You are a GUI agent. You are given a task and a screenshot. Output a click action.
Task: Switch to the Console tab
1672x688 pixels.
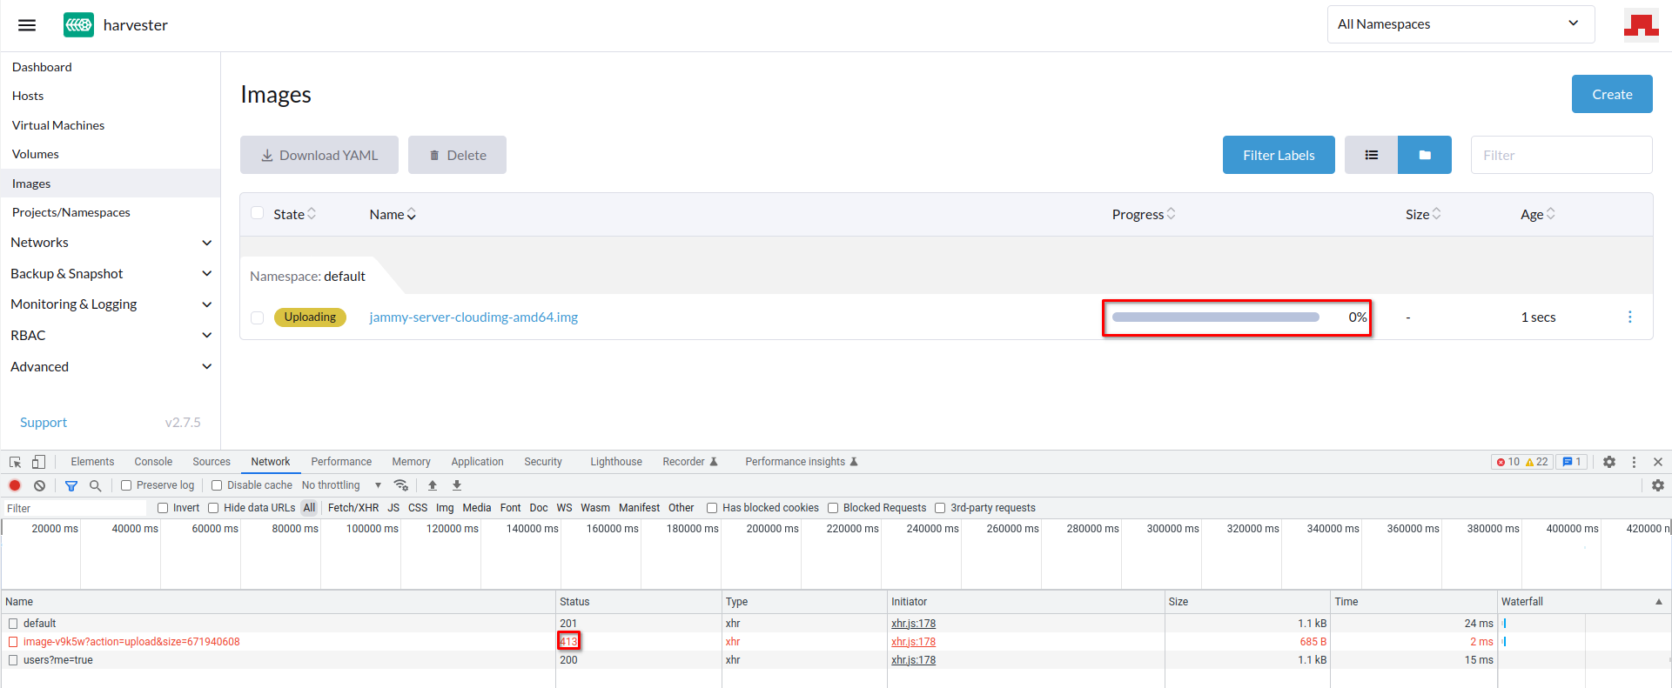[153, 462]
